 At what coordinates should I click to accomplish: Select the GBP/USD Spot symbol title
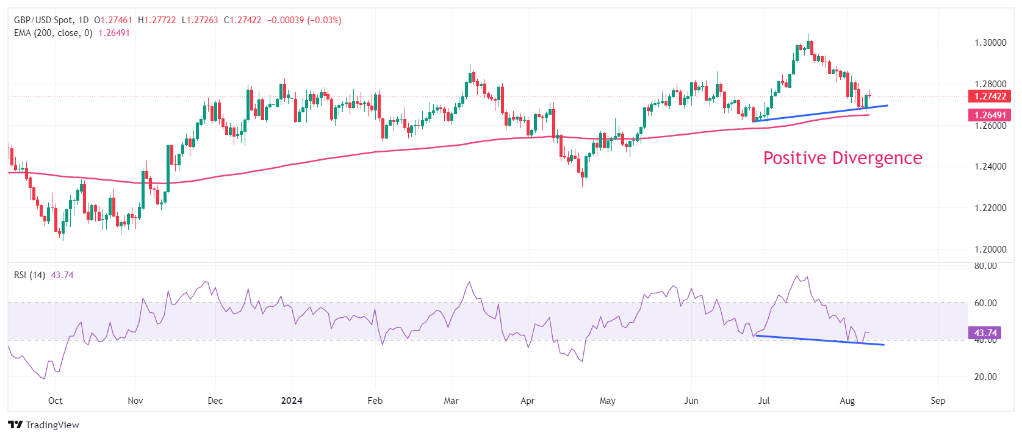click(43, 20)
